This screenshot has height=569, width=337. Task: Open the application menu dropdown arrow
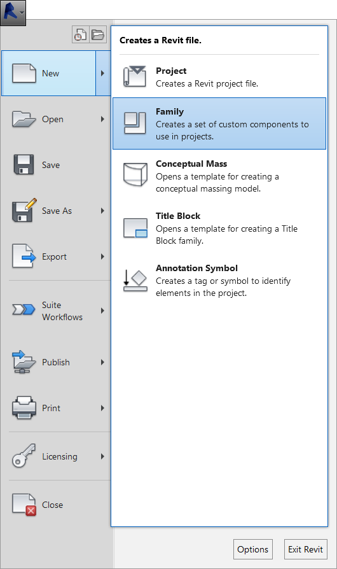coord(22,13)
